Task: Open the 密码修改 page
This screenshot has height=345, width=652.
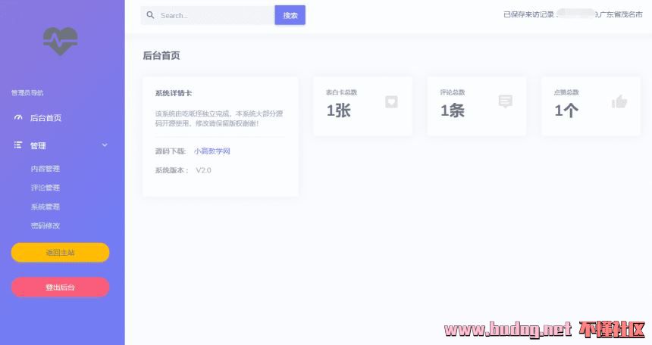Action: [x=45, y=225]
